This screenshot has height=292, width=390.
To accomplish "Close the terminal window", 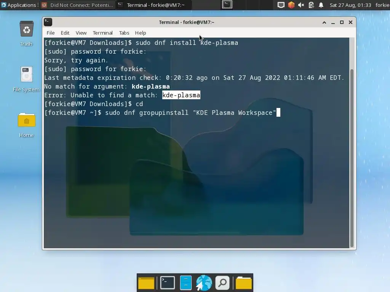I will pyautogui.click(x=350, y=22).
